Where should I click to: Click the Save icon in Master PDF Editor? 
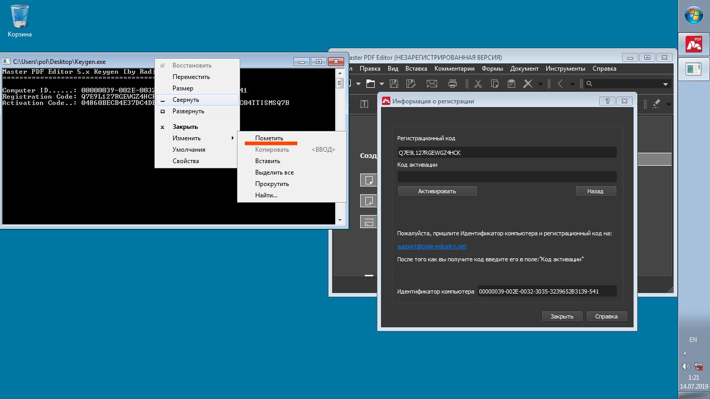pos(394,83)
